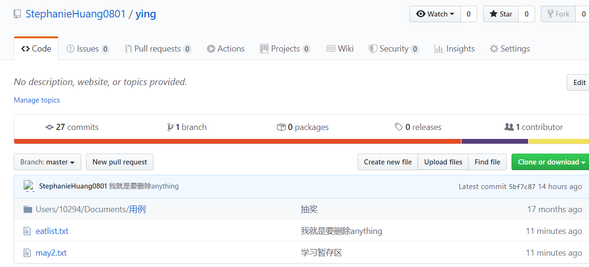
Task: Click the folder icon for Users/10294/Documents
Action: click(28, 209)
